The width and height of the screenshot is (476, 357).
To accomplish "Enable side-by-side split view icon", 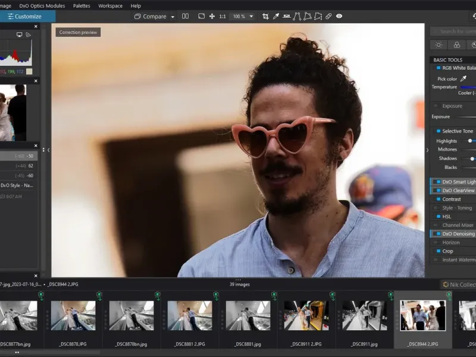I will (x=185, y=17).
